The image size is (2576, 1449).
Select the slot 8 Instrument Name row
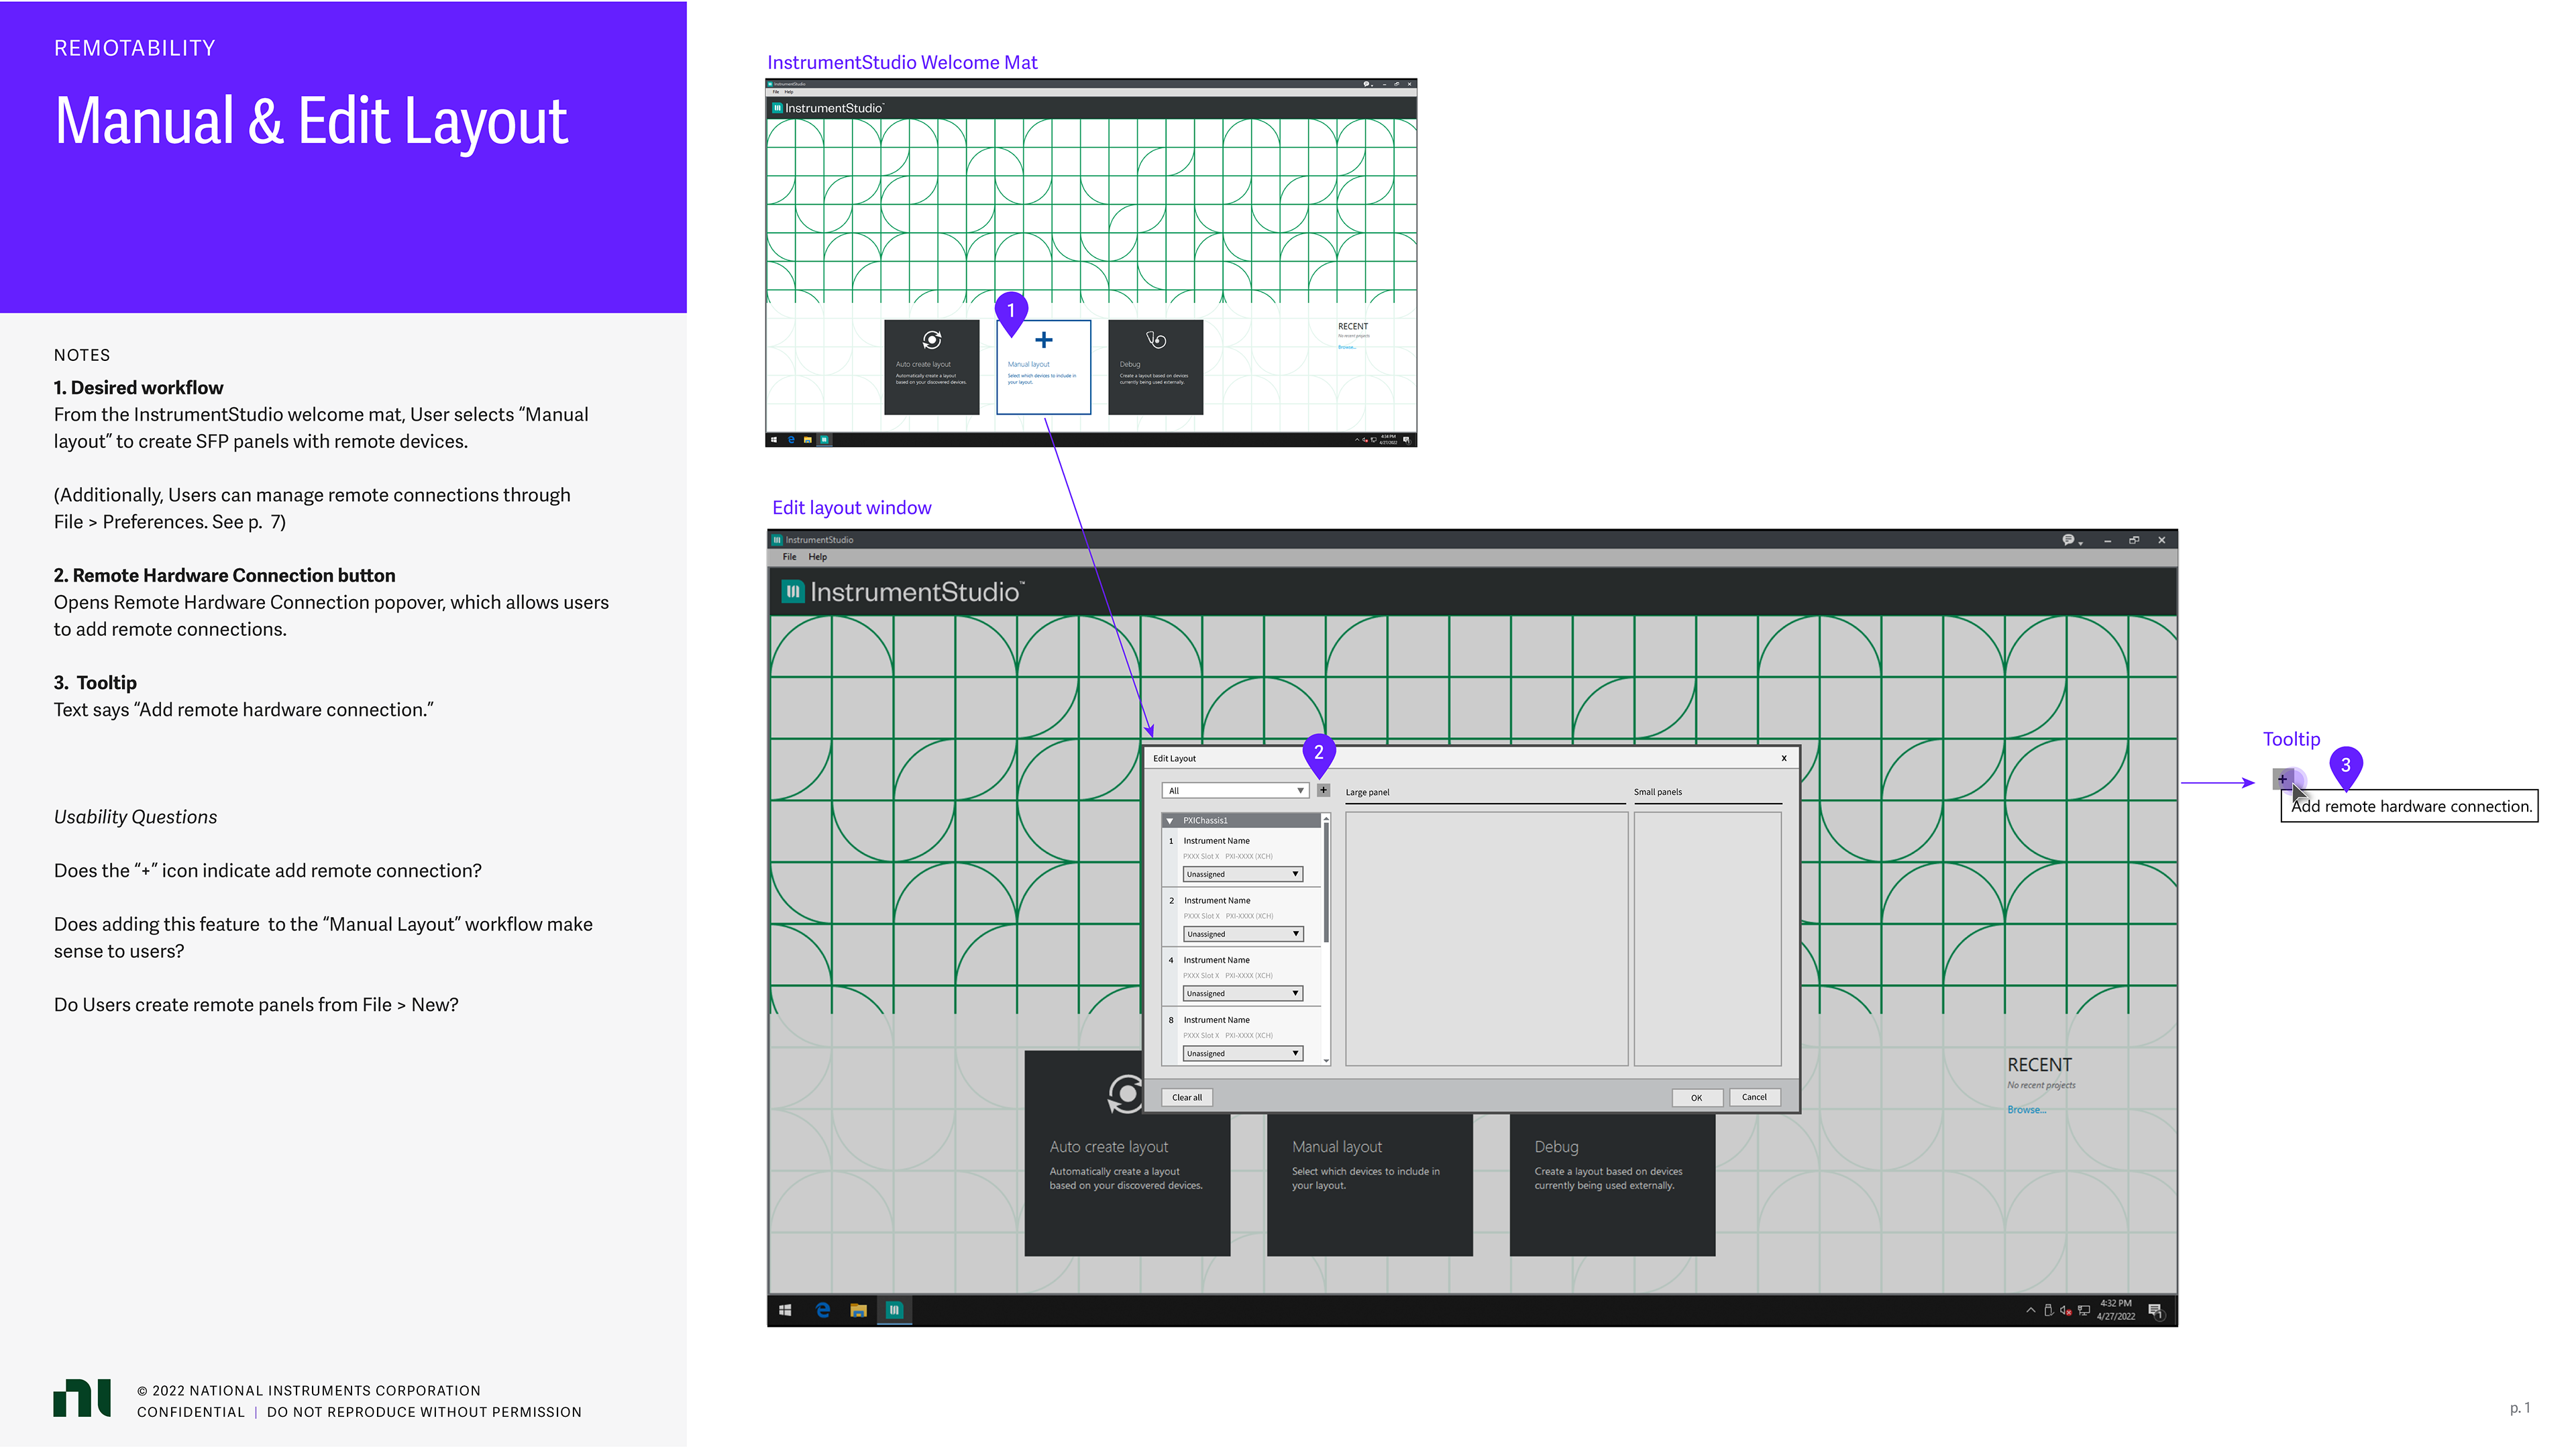click(1241, 1036)
